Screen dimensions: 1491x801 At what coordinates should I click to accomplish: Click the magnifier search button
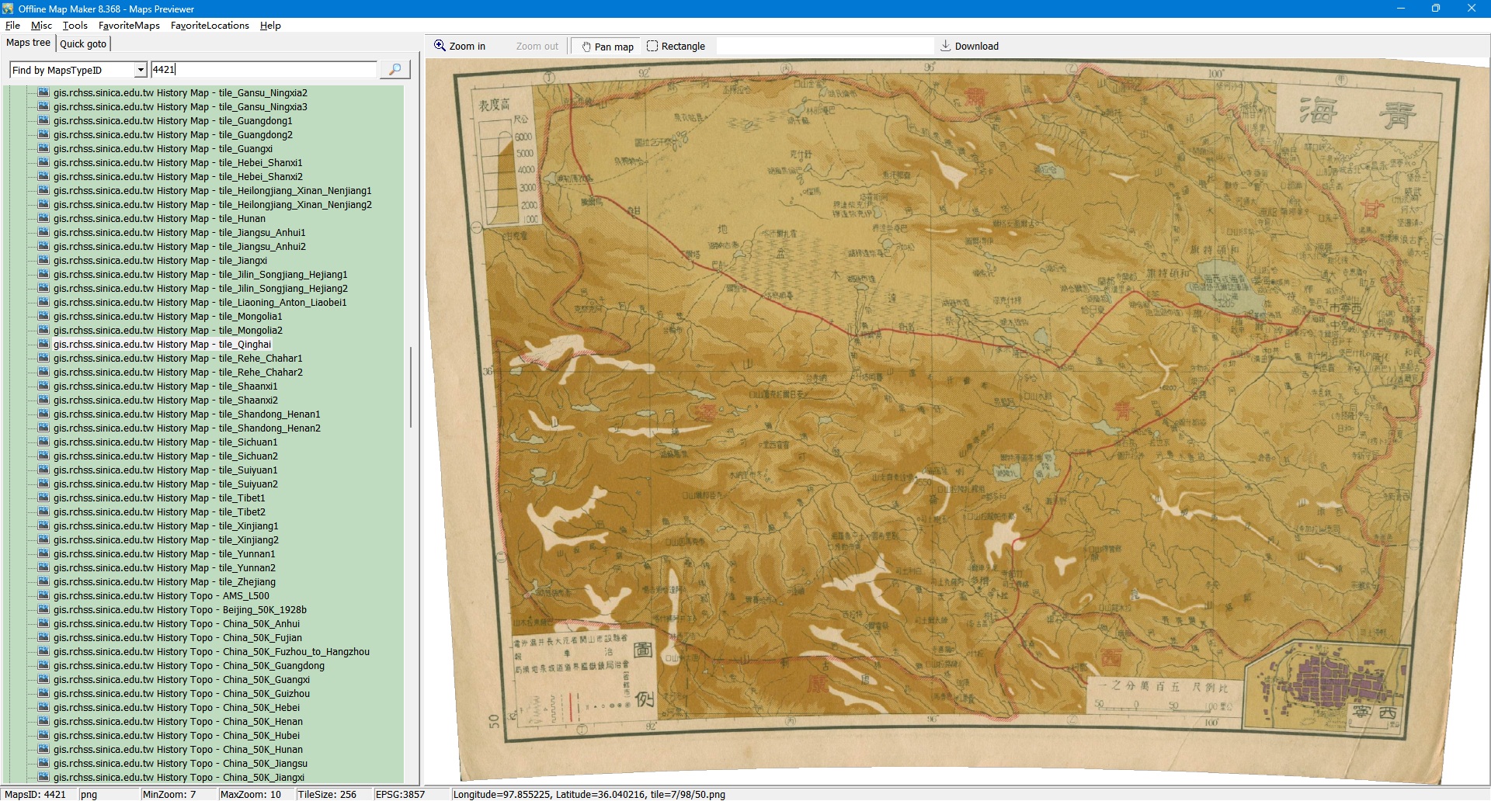pos(394,70)
